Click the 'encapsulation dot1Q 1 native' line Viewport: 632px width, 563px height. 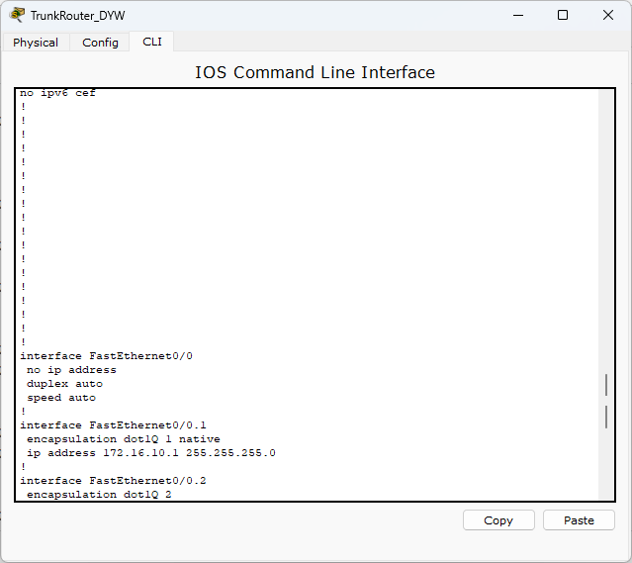pyautogui.click(x=124, y=438)
